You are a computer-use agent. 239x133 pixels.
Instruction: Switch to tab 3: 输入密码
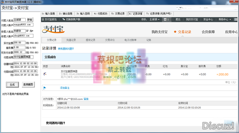(x=83, y=13)
